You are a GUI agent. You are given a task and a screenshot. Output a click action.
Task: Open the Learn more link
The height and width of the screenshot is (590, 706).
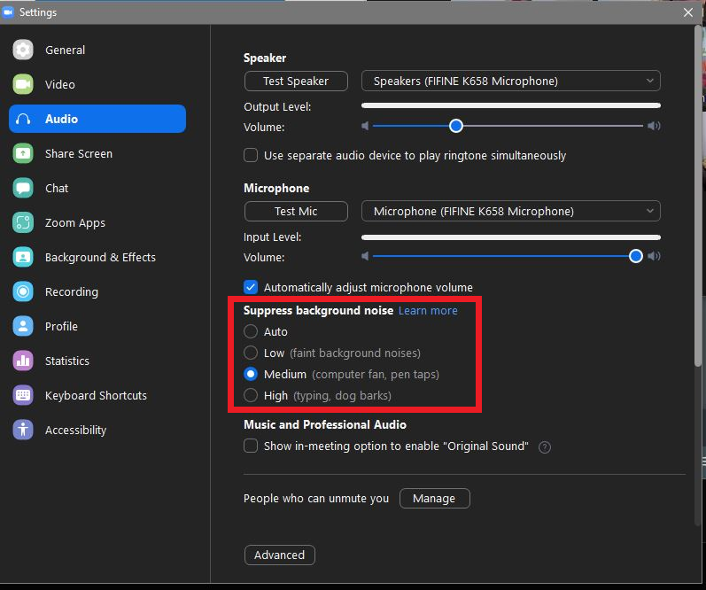pos(428,311)
